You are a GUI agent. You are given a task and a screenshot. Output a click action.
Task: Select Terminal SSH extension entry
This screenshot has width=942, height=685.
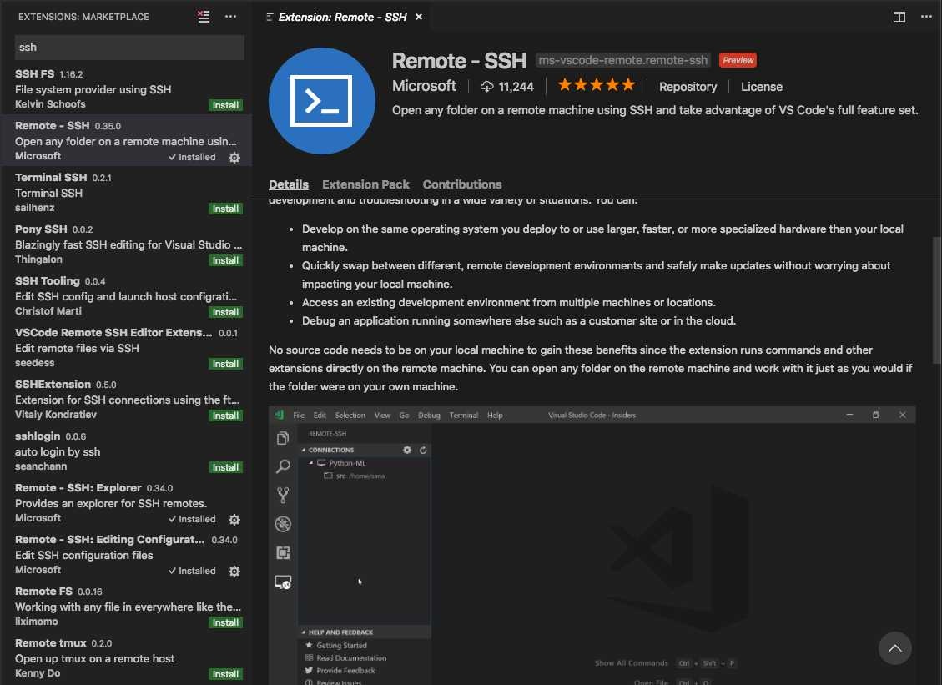coord(126,192)
